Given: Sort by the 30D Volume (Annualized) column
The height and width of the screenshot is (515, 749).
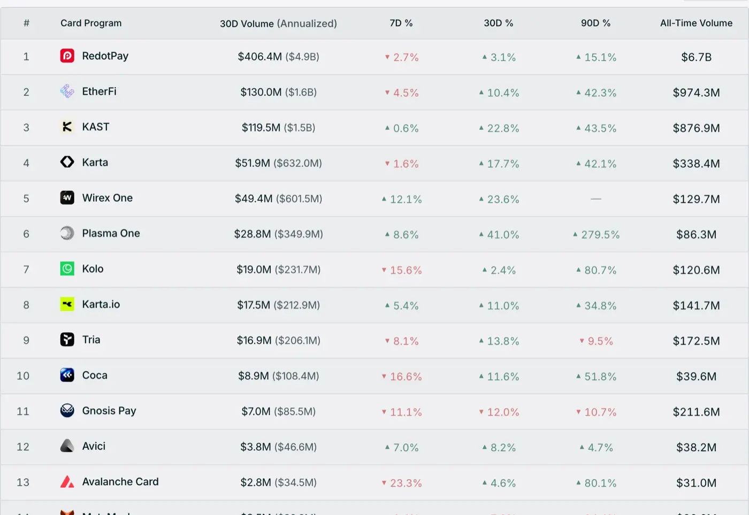Looking at the screenshot, I should click(x=279, y=24).
